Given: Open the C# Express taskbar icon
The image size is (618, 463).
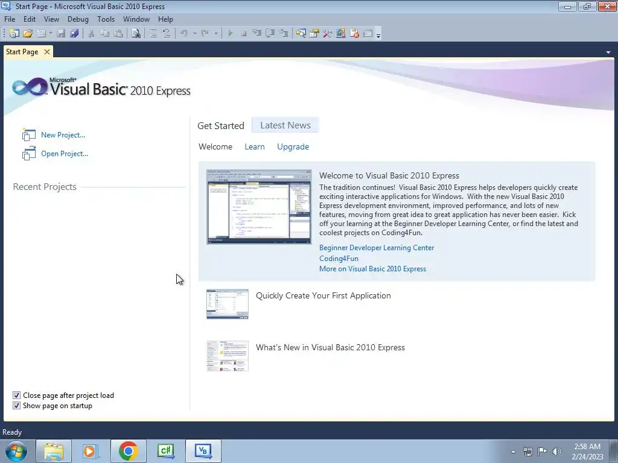Looking at the screenshot, I should pyautogui.click(x=165, y=451).
